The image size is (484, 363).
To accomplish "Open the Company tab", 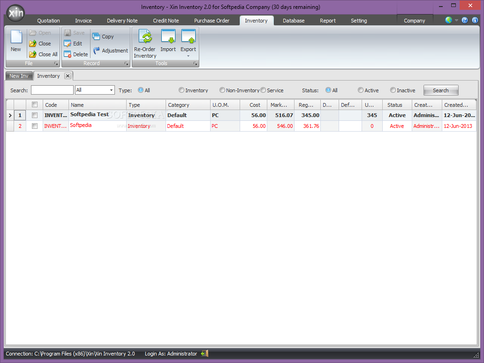I will (415, 21).
